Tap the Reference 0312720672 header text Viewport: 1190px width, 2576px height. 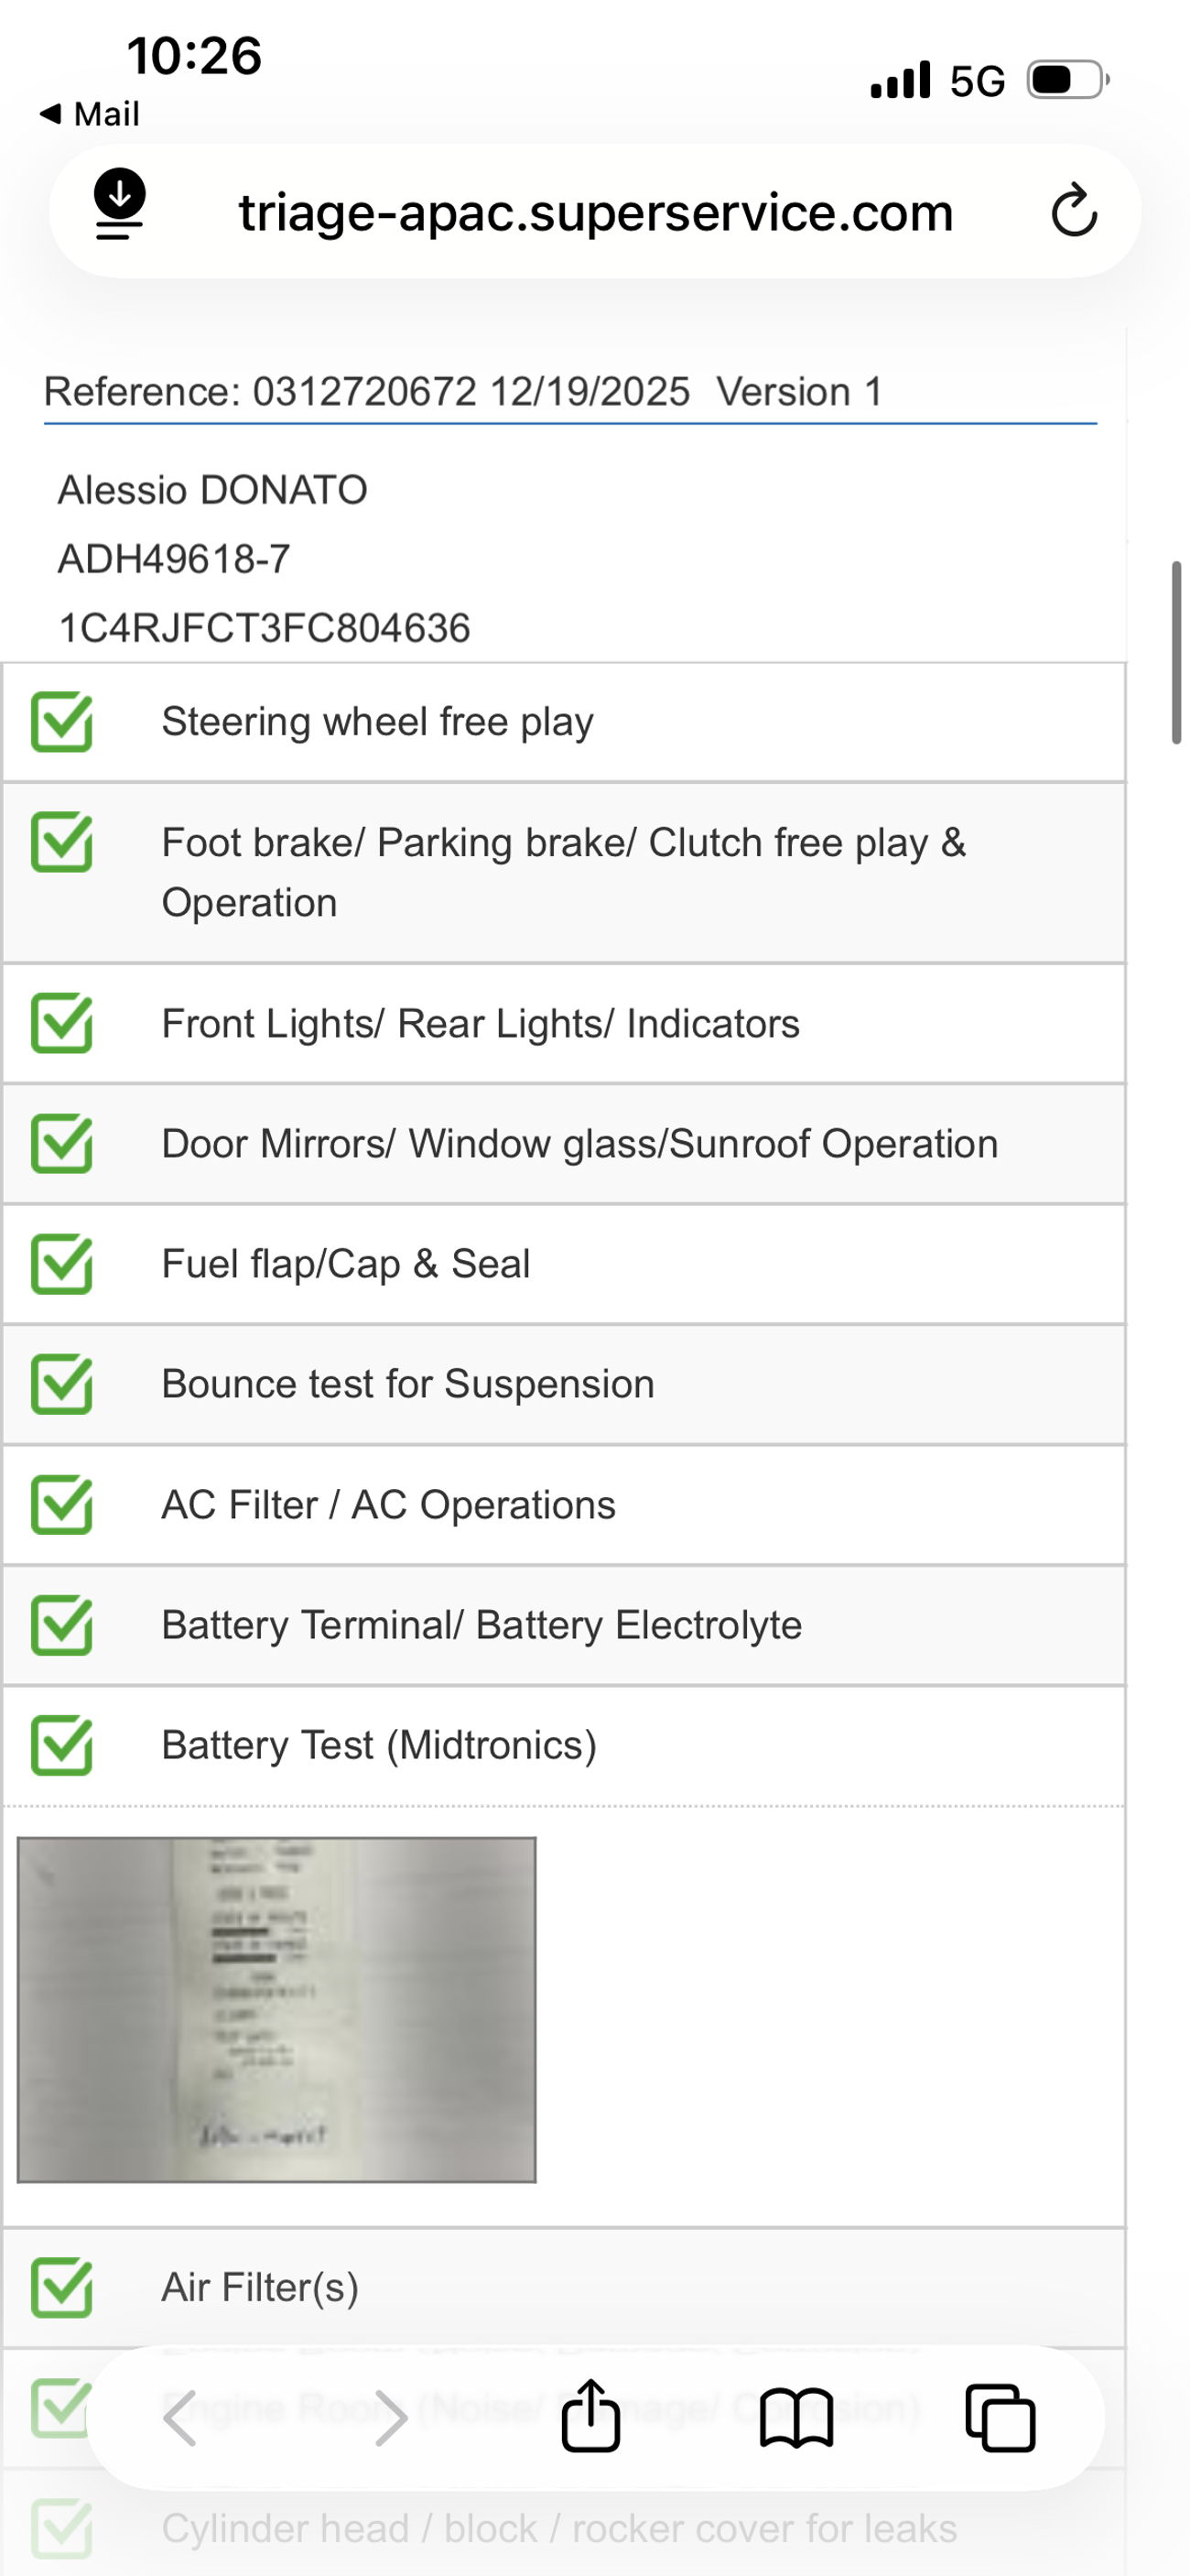click(464, 392)
